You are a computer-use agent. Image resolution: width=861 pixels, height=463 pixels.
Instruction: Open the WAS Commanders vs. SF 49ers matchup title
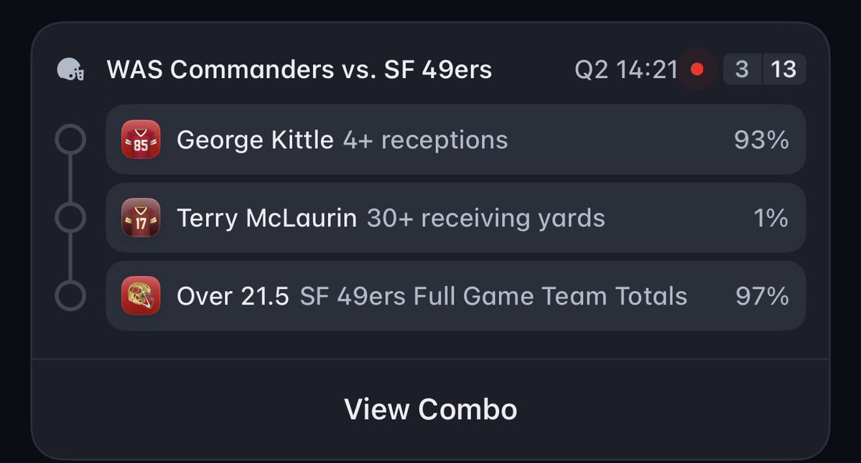point(299,70)
